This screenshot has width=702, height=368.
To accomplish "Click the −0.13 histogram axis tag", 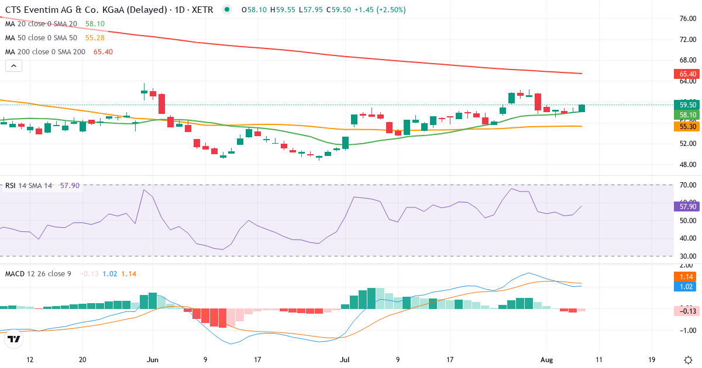I will [x=688, y=311].
